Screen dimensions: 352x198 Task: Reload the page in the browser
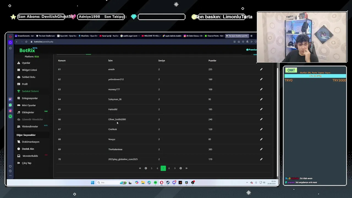pos(26,42)
